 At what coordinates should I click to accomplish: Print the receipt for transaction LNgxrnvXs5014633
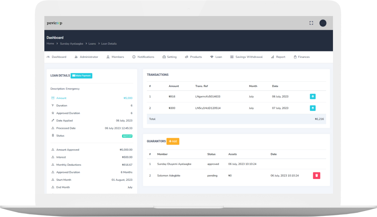(x=312, y=96)
